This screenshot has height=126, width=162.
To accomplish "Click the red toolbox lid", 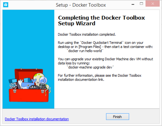I will coord(29,73).
